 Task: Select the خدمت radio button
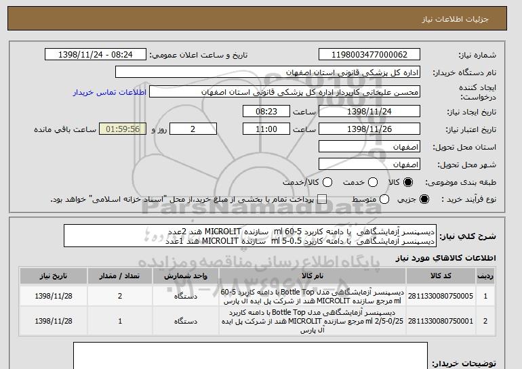tap(373, 182)
